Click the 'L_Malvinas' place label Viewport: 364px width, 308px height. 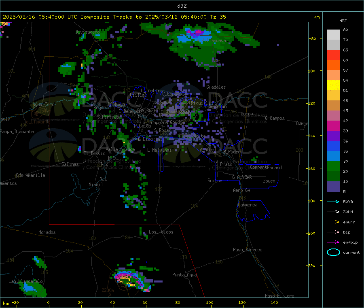pos(159,150)
